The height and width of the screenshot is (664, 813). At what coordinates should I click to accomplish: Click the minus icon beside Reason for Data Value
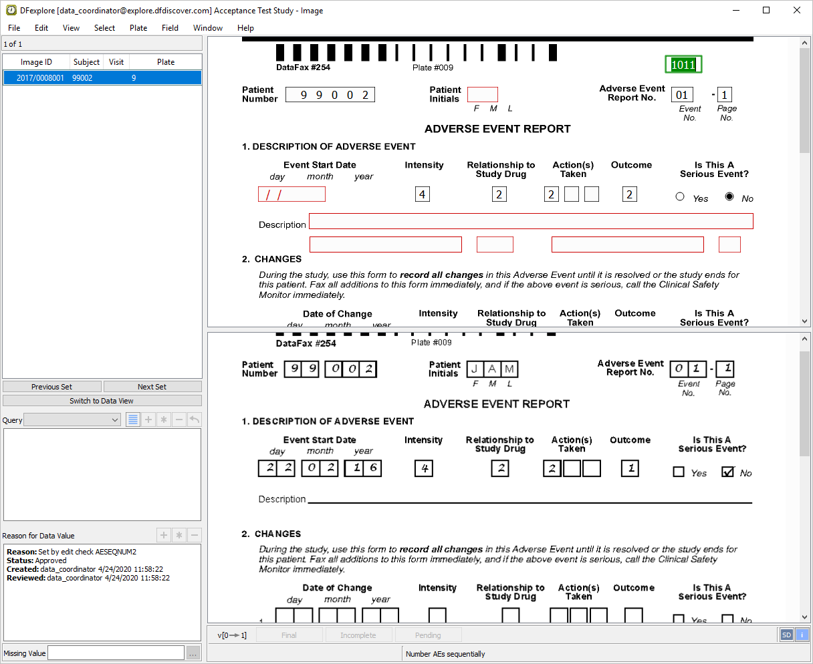[x=195, y=535]
